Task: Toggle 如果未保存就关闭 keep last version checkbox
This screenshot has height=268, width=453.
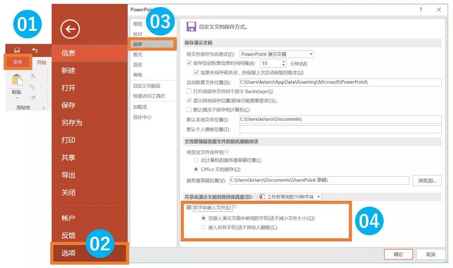Action: (x=196, y=72)
